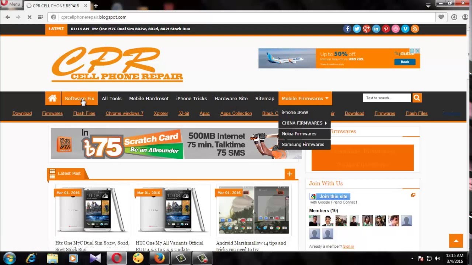472x265 pixels.
Task: Open the Twitter social icon
Action: tap(357, 29)
